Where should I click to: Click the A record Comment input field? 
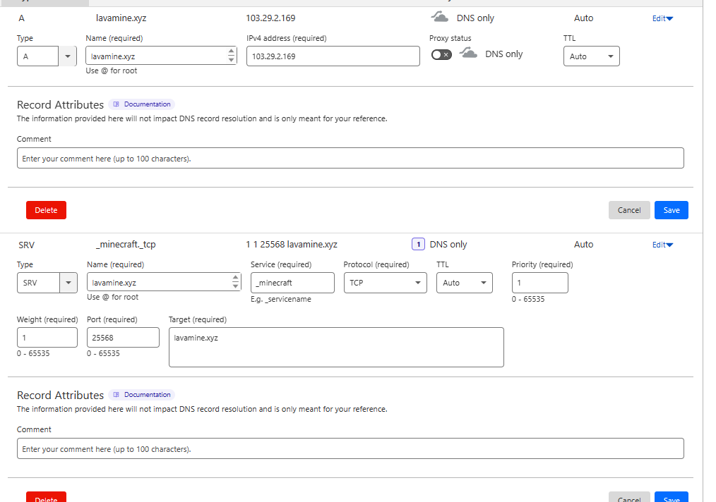350,158
